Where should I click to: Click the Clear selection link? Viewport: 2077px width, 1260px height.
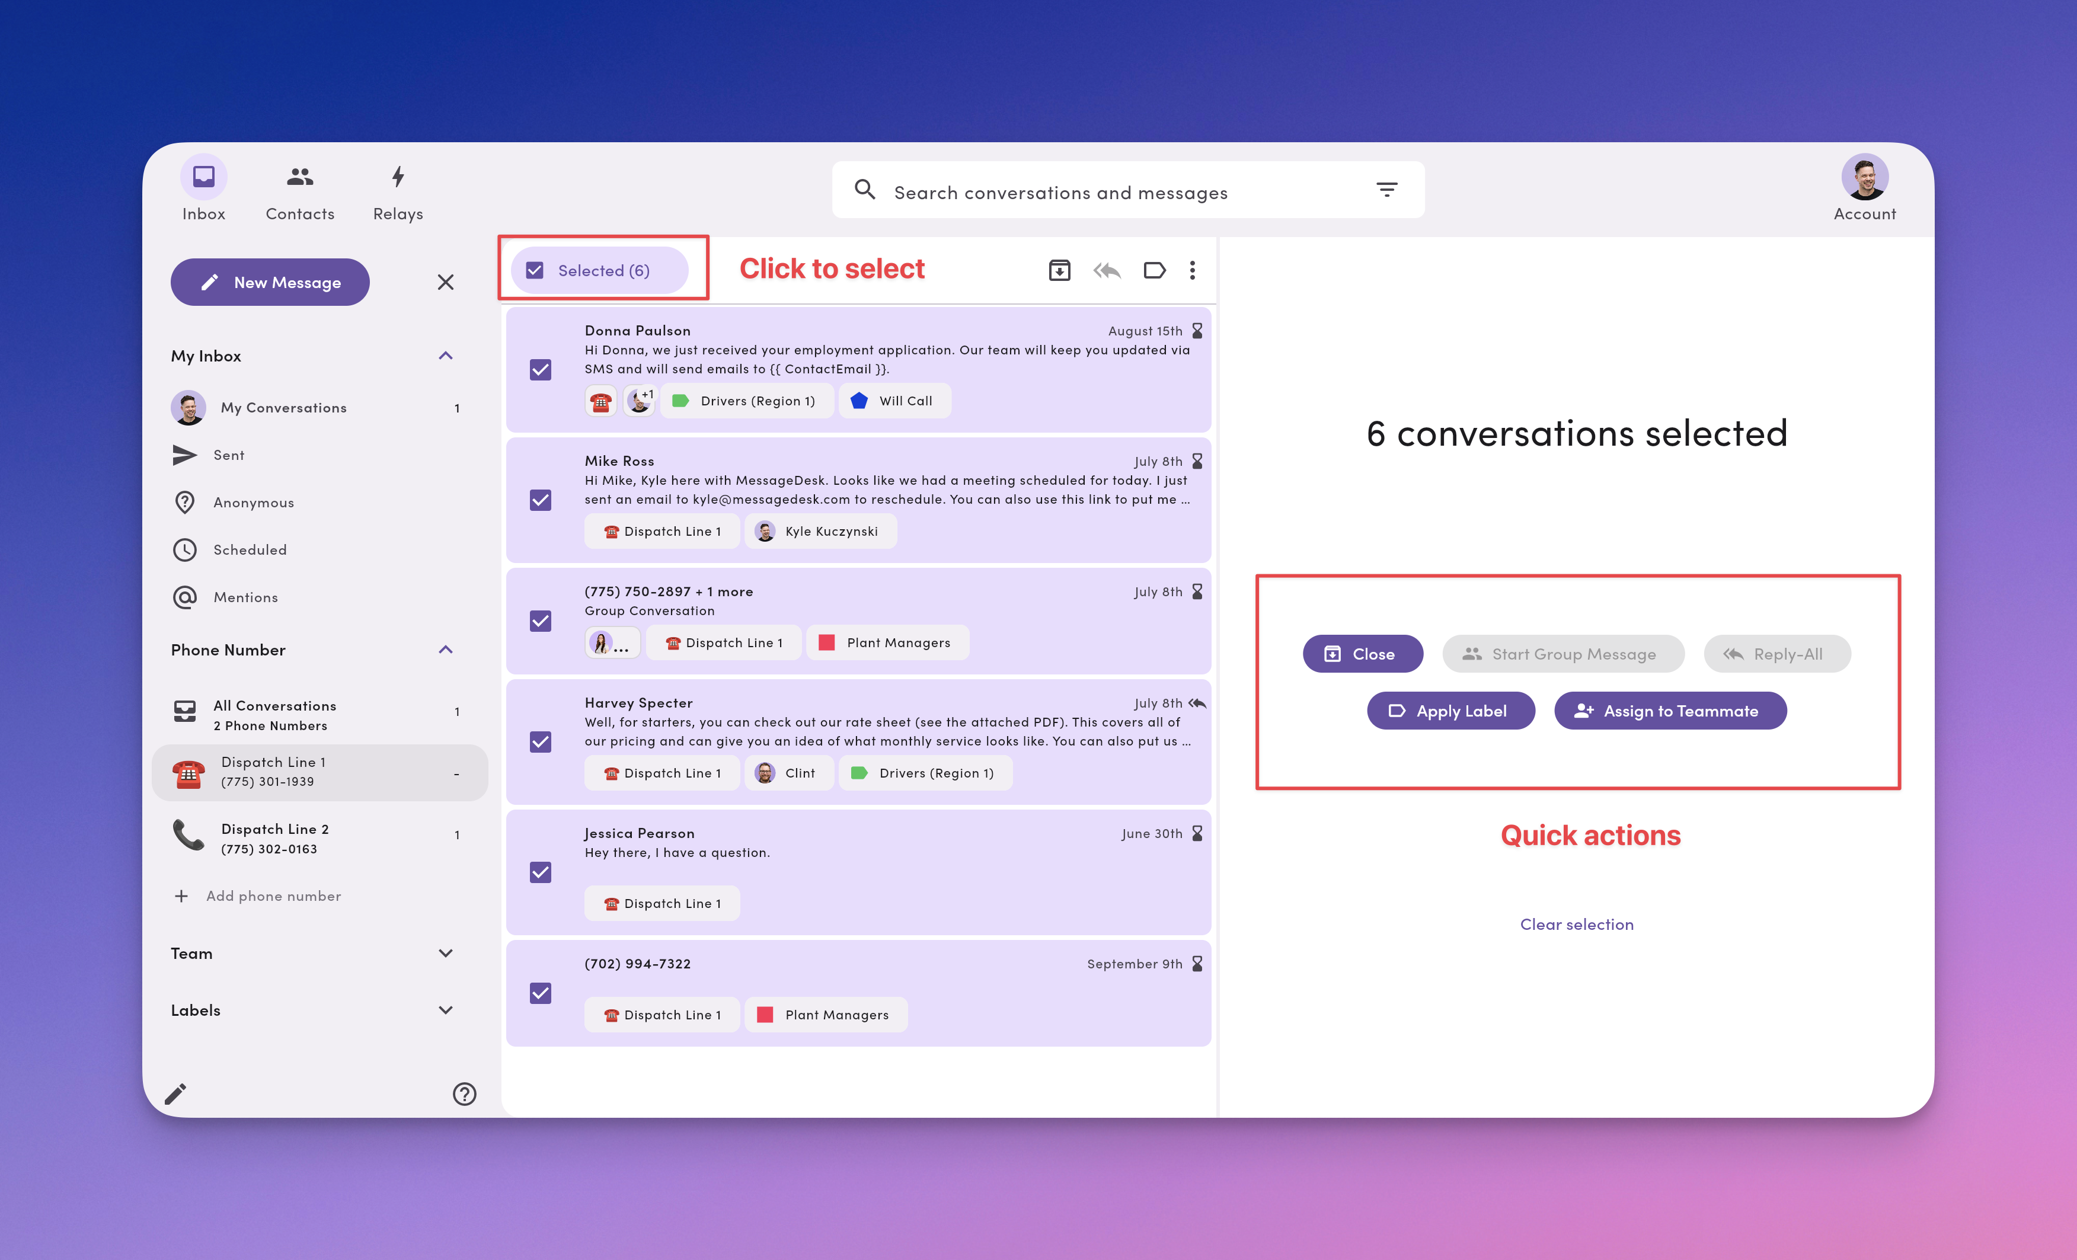tap(1576, 925)
